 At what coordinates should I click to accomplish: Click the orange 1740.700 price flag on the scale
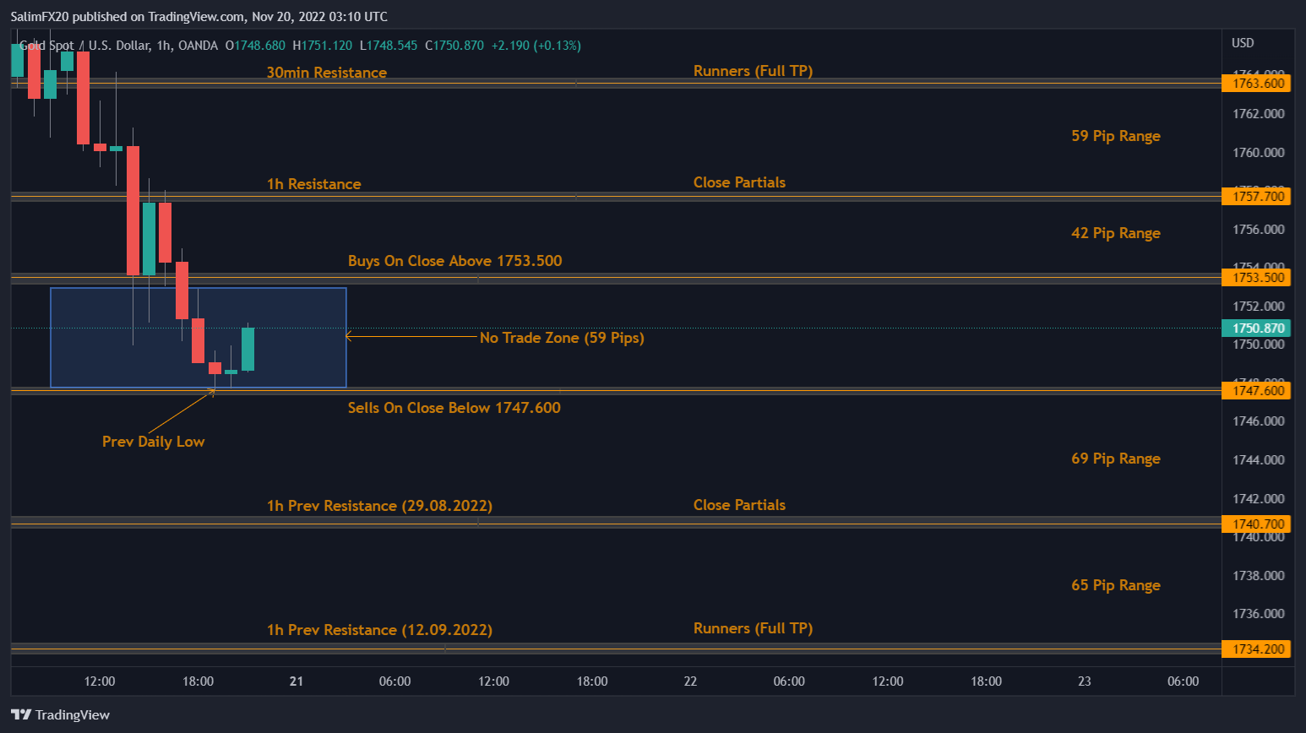(x=1256, y=524)
